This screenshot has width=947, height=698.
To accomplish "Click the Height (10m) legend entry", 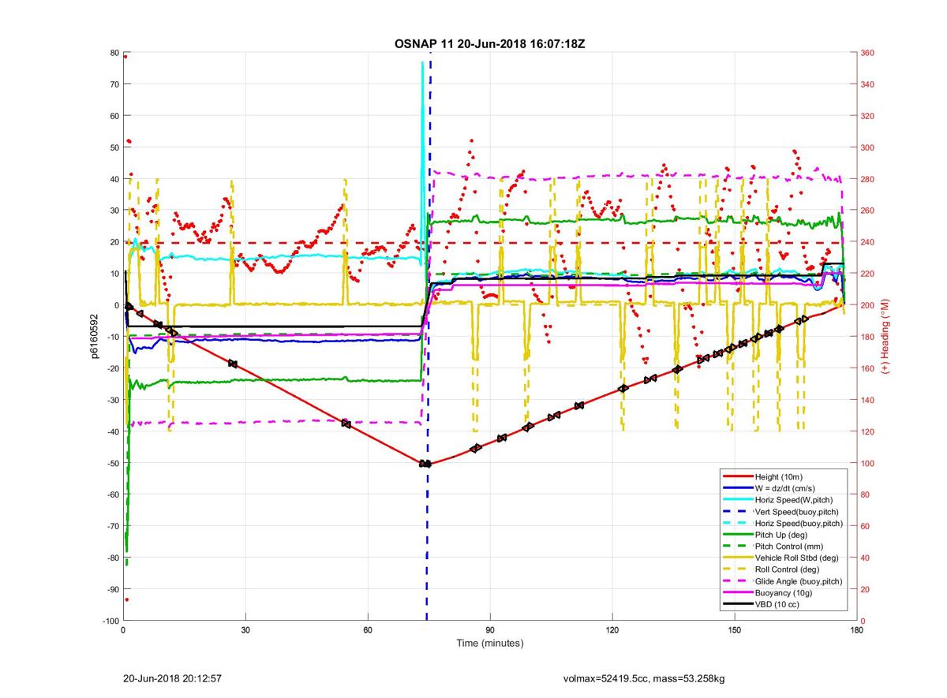I will click(778, 476).
